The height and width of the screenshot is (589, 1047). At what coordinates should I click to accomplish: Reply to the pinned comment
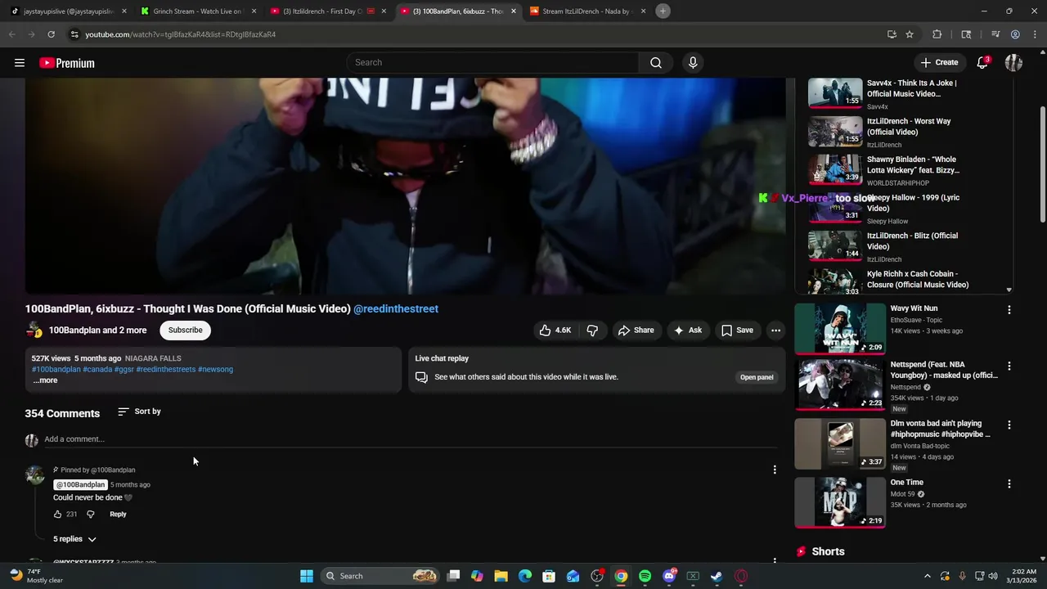click(x=118, y=515)
